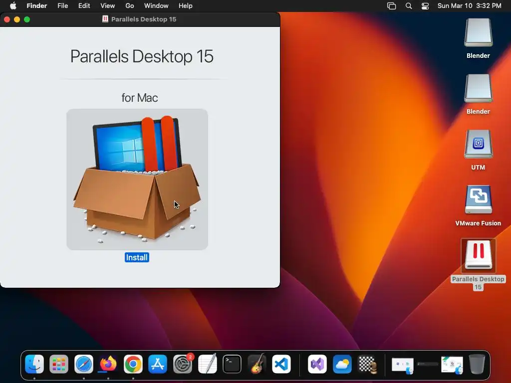Open the Help menu
The width and height of the screenshot is (511, 383).
click(x=186, y=6)
